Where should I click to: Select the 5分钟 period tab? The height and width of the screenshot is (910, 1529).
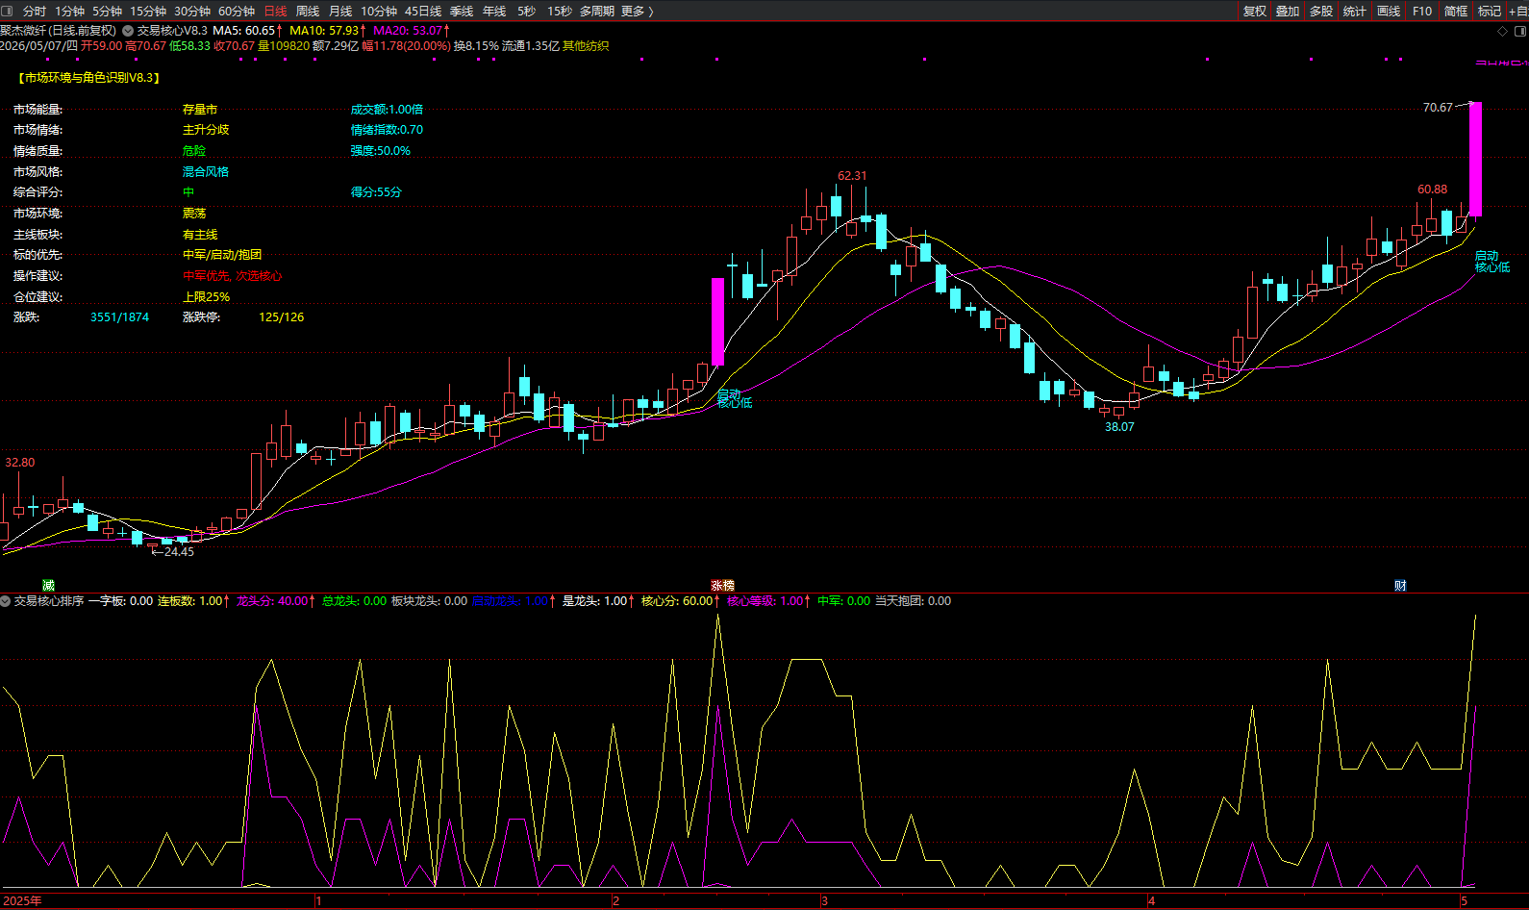point(108,11)
